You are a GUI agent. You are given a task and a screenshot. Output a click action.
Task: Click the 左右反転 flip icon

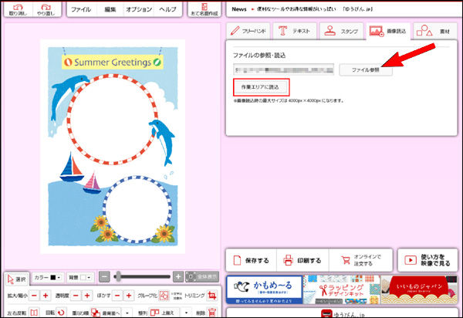pyautogui.click(x=34, y=313)
